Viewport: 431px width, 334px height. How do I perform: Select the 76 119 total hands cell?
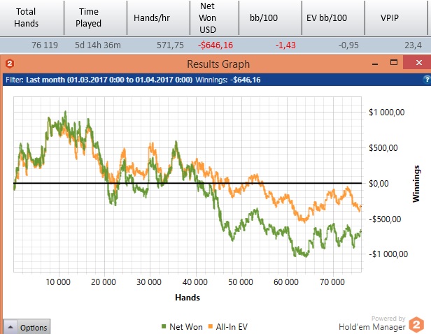coord(45,45)
